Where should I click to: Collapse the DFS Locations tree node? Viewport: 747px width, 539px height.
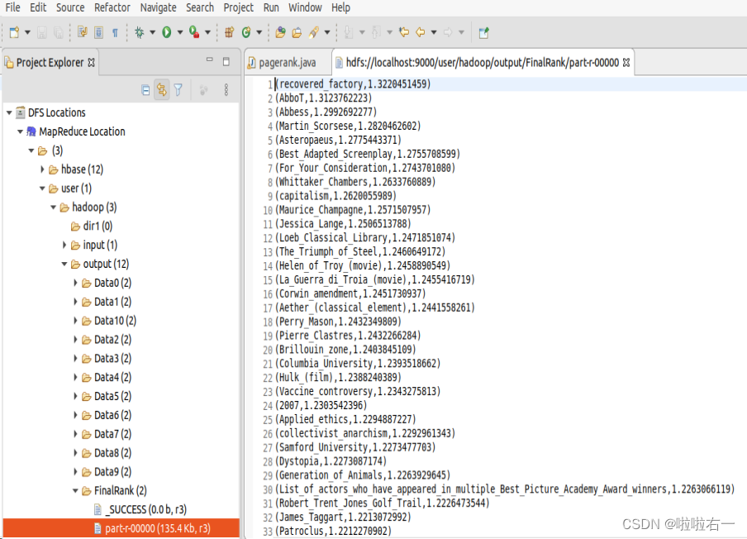(9, 112)
